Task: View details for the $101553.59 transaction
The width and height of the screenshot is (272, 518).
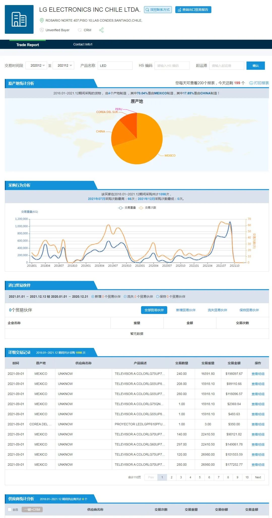Action: (x=258, y=454)
